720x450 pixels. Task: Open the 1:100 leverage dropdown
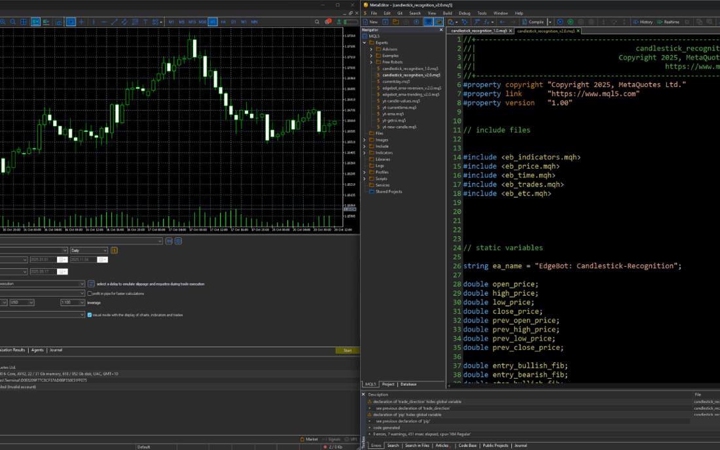73,302
